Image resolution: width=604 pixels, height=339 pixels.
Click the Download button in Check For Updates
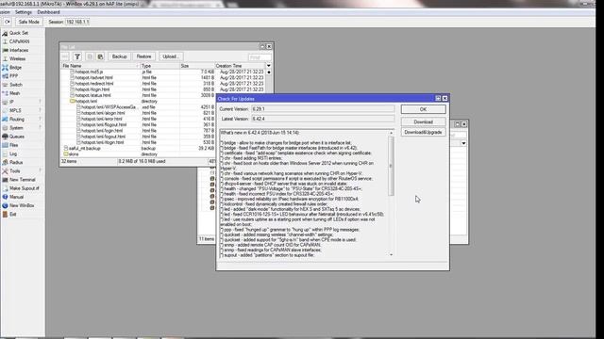point(423,121)
